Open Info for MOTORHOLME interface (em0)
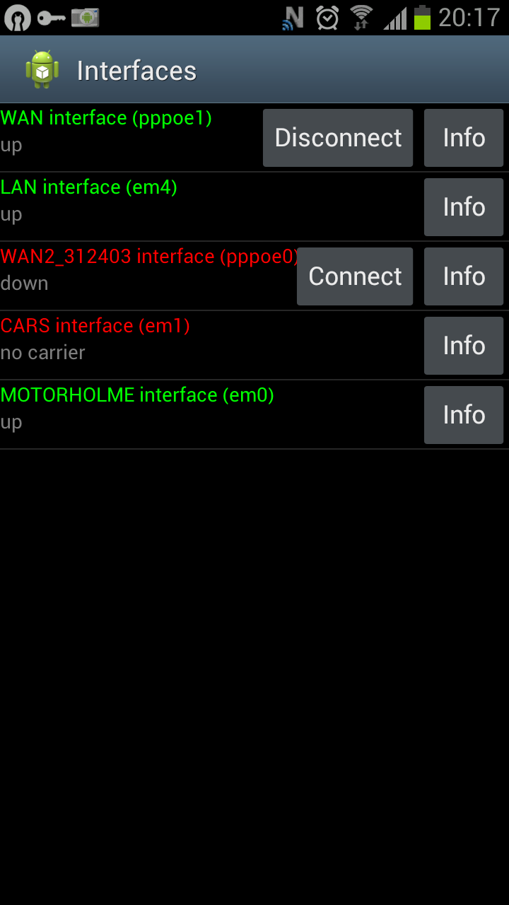The image size is (509, 905). tap(464, 415)
